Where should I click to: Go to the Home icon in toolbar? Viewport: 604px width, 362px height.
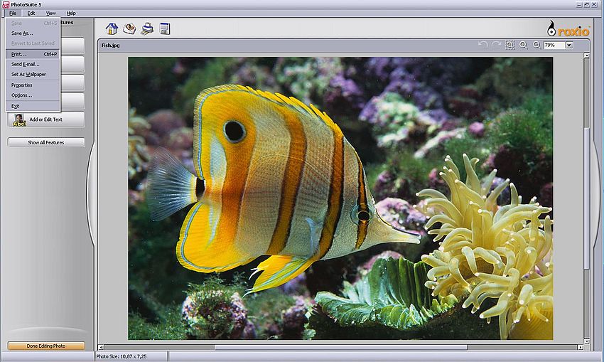[x=112, y=29]
